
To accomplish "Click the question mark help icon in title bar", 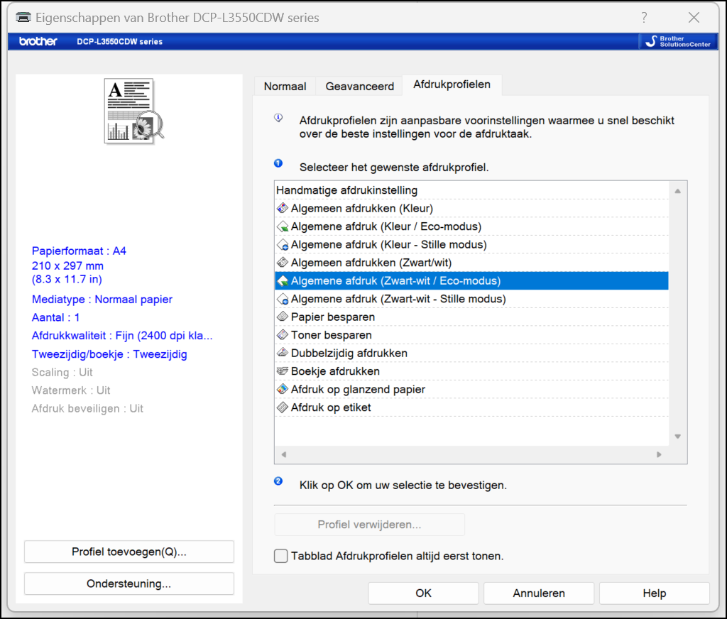I will click(x=644, y=18).
